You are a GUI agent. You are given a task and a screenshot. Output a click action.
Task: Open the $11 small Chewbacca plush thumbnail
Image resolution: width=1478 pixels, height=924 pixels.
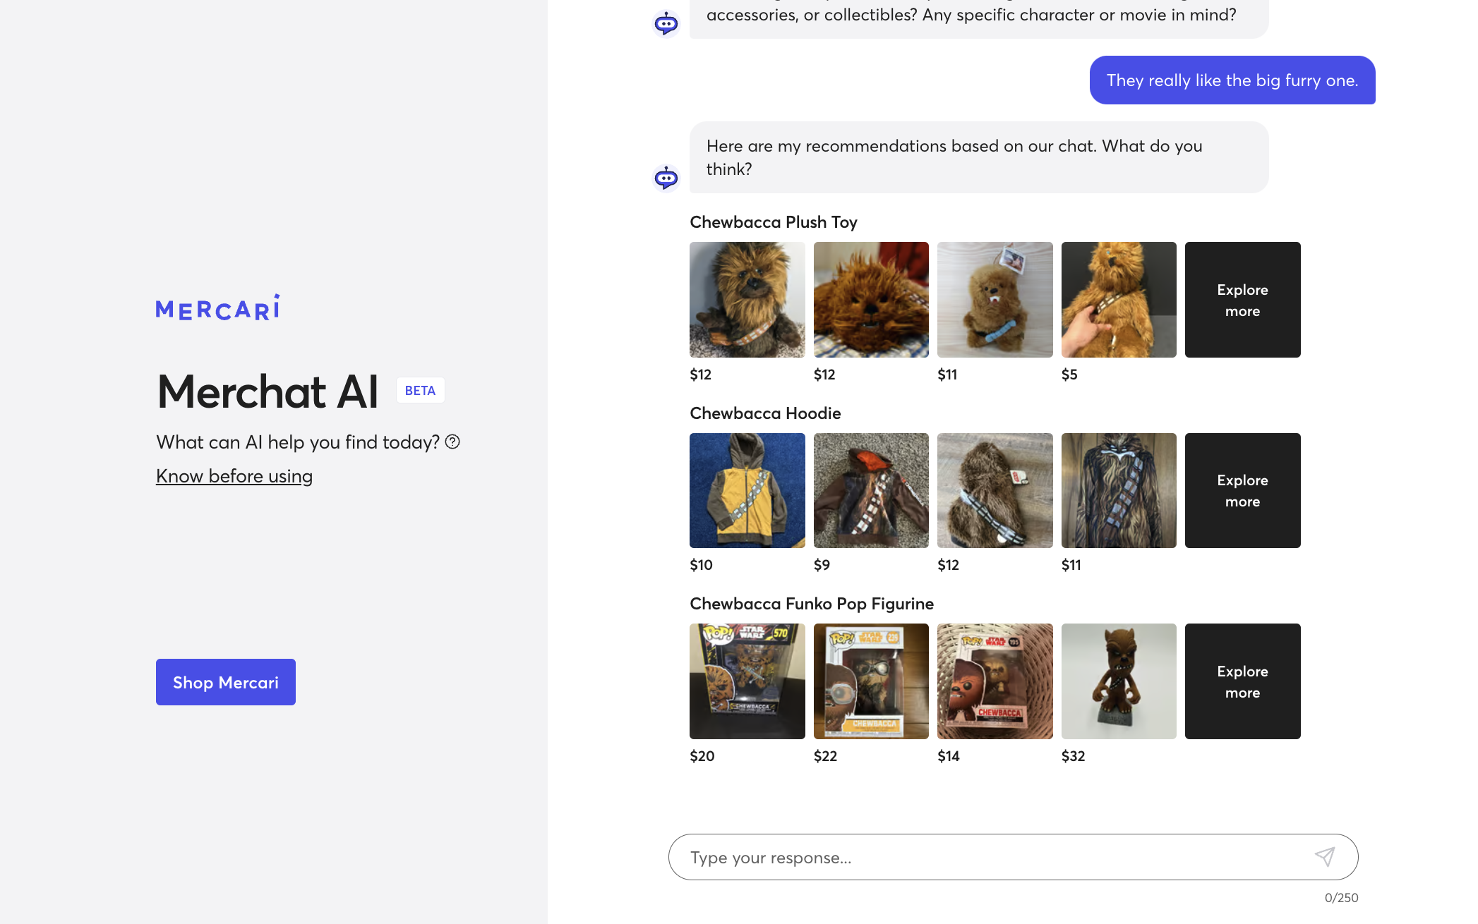[x=995, y=300]
